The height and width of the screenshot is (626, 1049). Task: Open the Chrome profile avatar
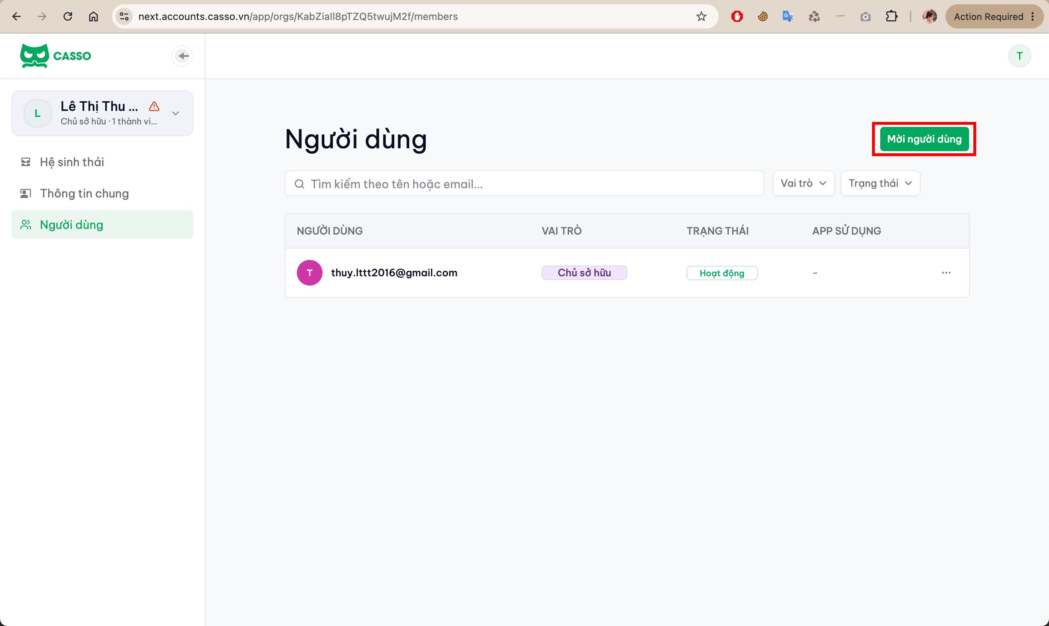pos(929,16)
